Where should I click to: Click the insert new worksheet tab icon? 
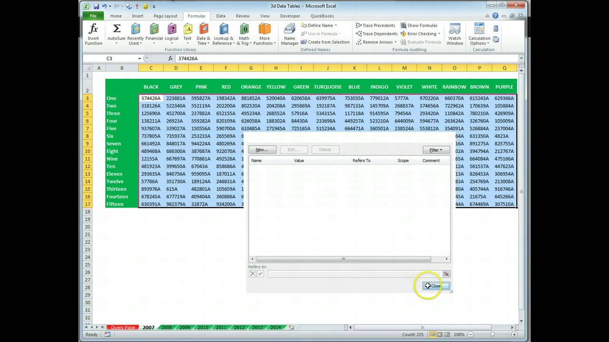click(x=291, y=327)
